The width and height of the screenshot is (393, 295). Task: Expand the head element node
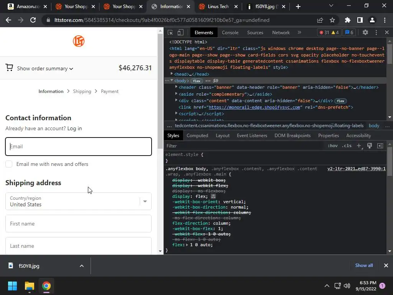(172, 74)
